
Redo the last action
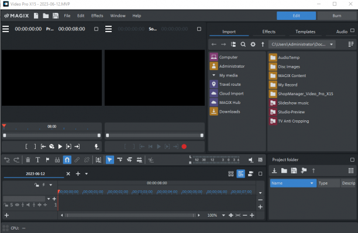point(16,160)
